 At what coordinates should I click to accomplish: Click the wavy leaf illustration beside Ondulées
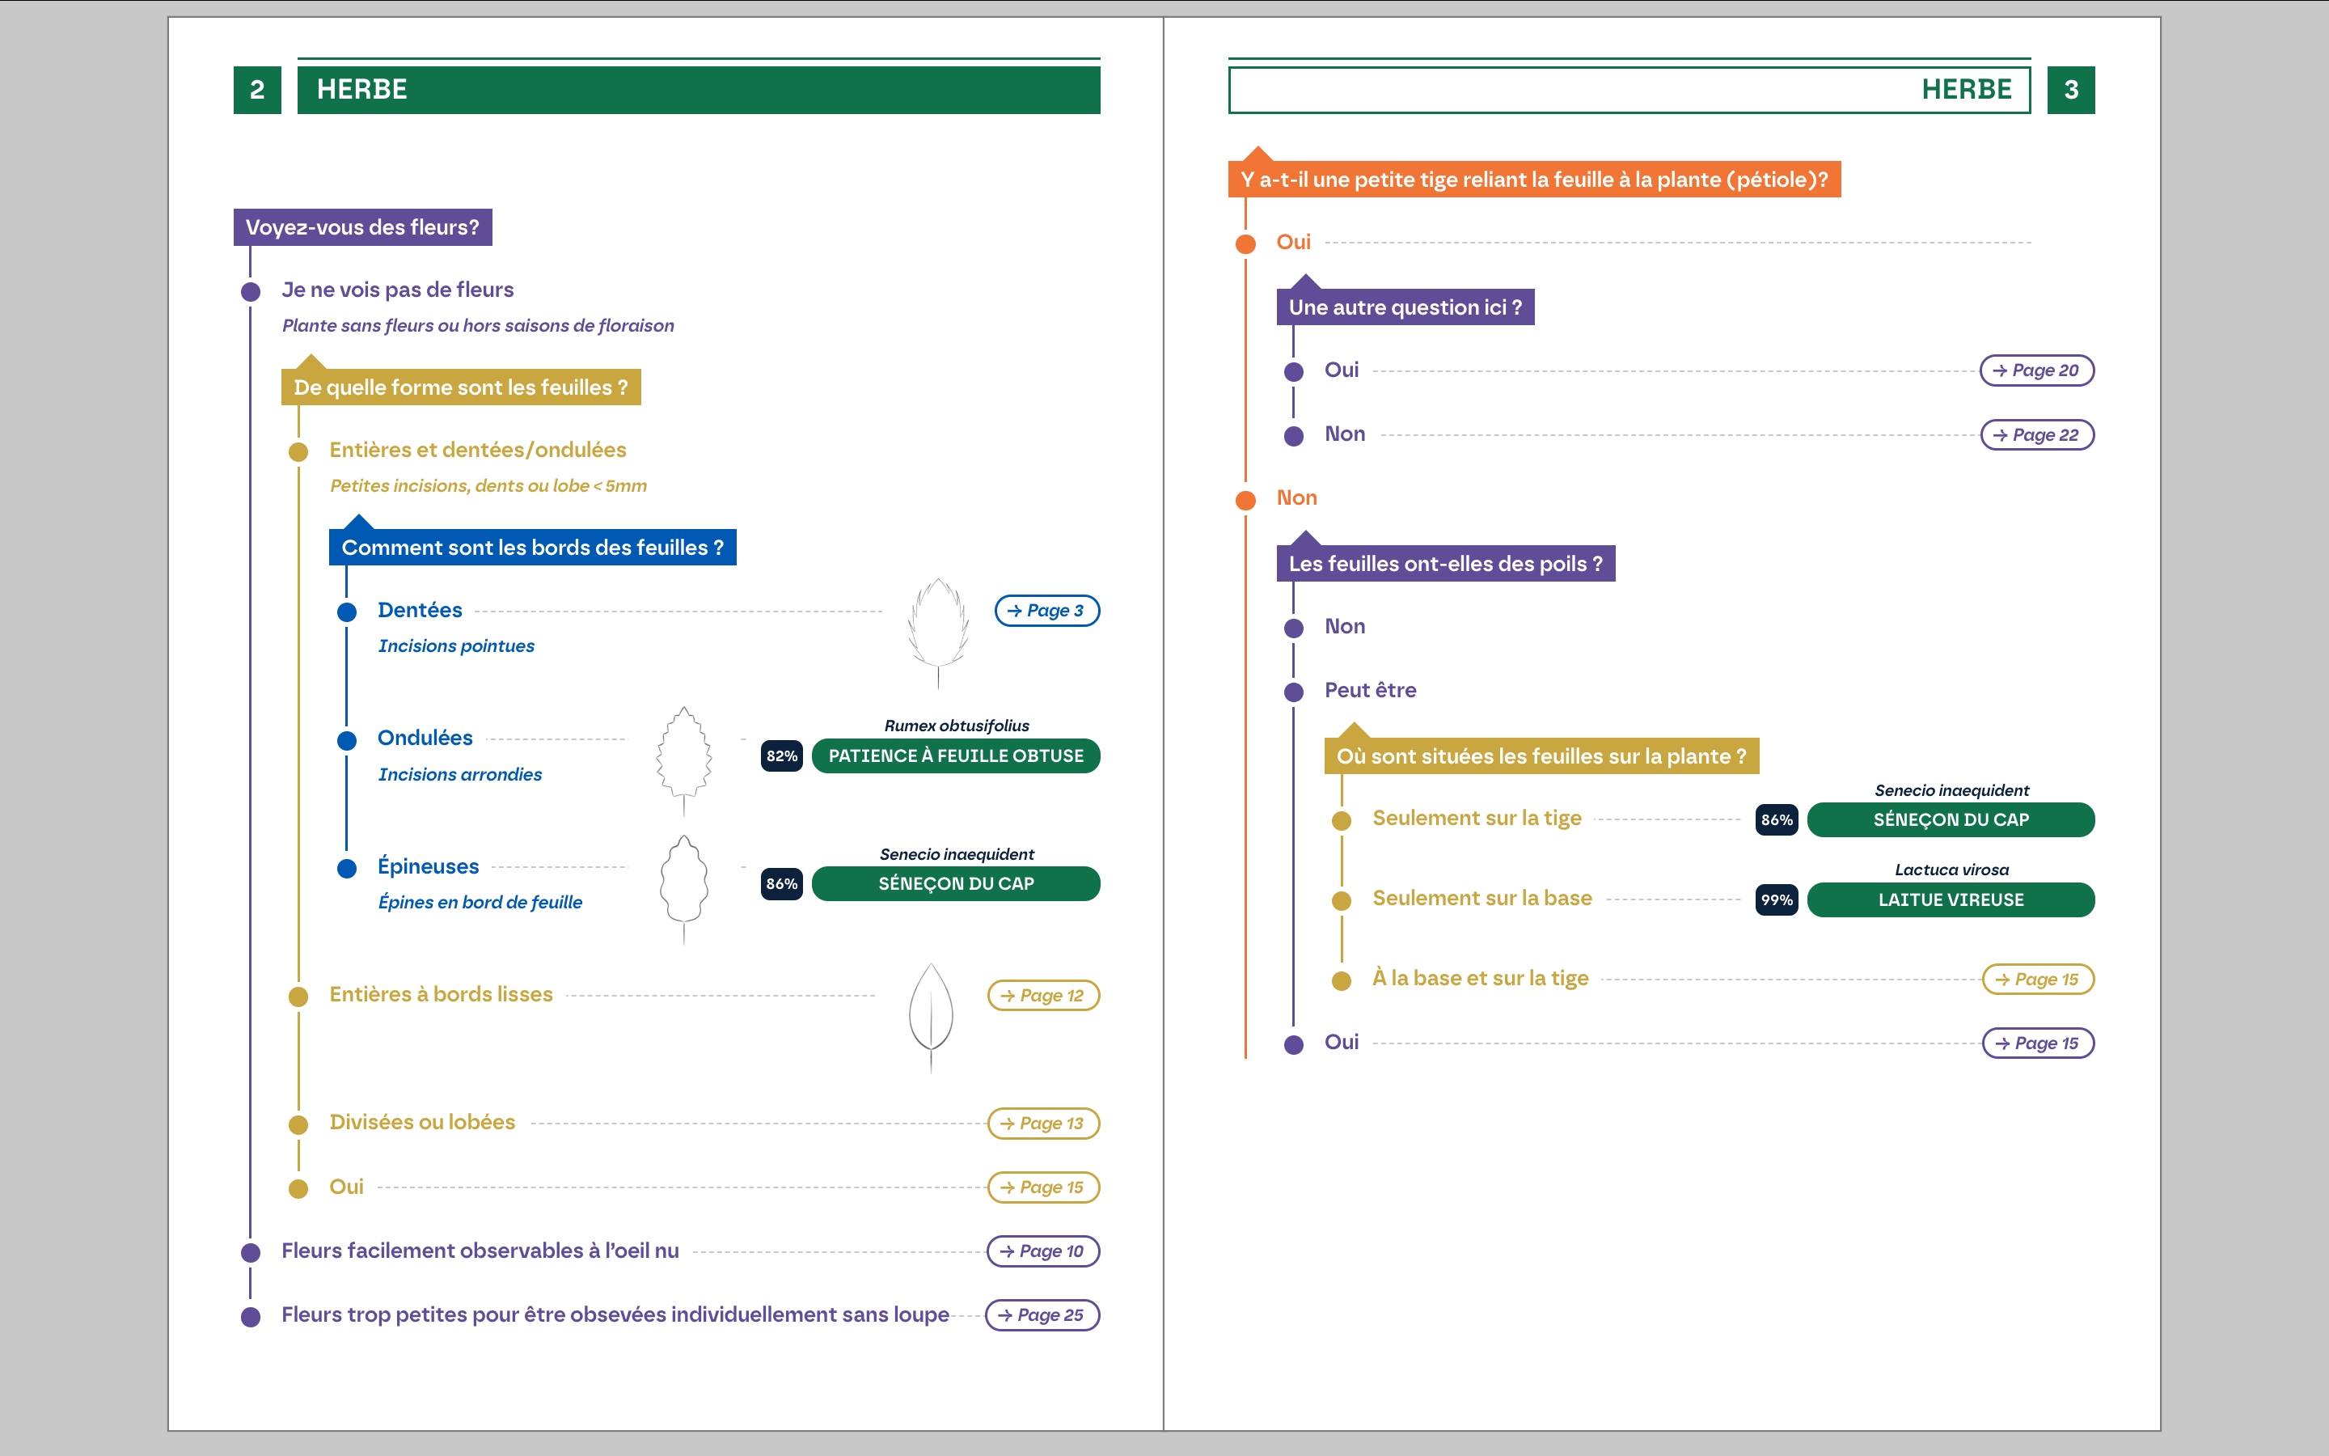(x=683, y=754)
